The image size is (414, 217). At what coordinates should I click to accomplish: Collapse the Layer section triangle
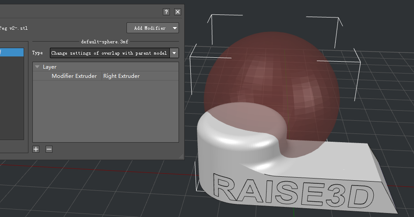(x=37, y=67)
